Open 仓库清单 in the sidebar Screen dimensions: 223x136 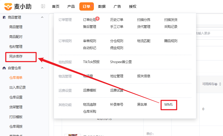16,78
